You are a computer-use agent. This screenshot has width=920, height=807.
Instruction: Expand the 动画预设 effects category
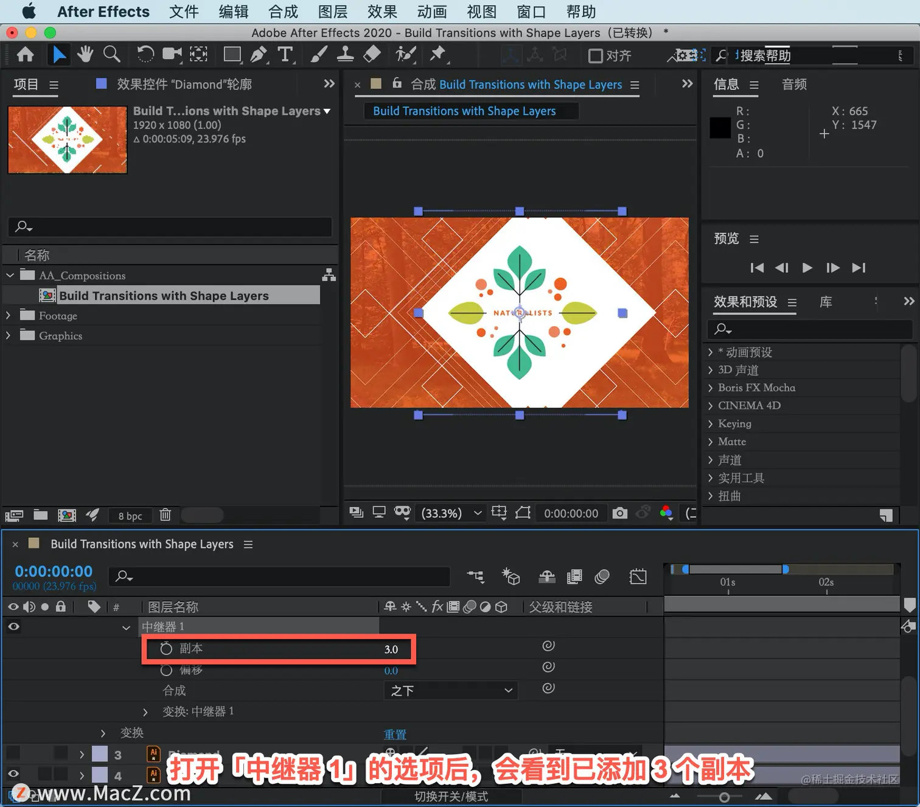point(709,352)
